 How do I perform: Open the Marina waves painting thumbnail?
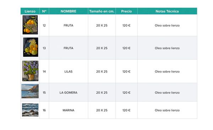click(x=30, y=110)
